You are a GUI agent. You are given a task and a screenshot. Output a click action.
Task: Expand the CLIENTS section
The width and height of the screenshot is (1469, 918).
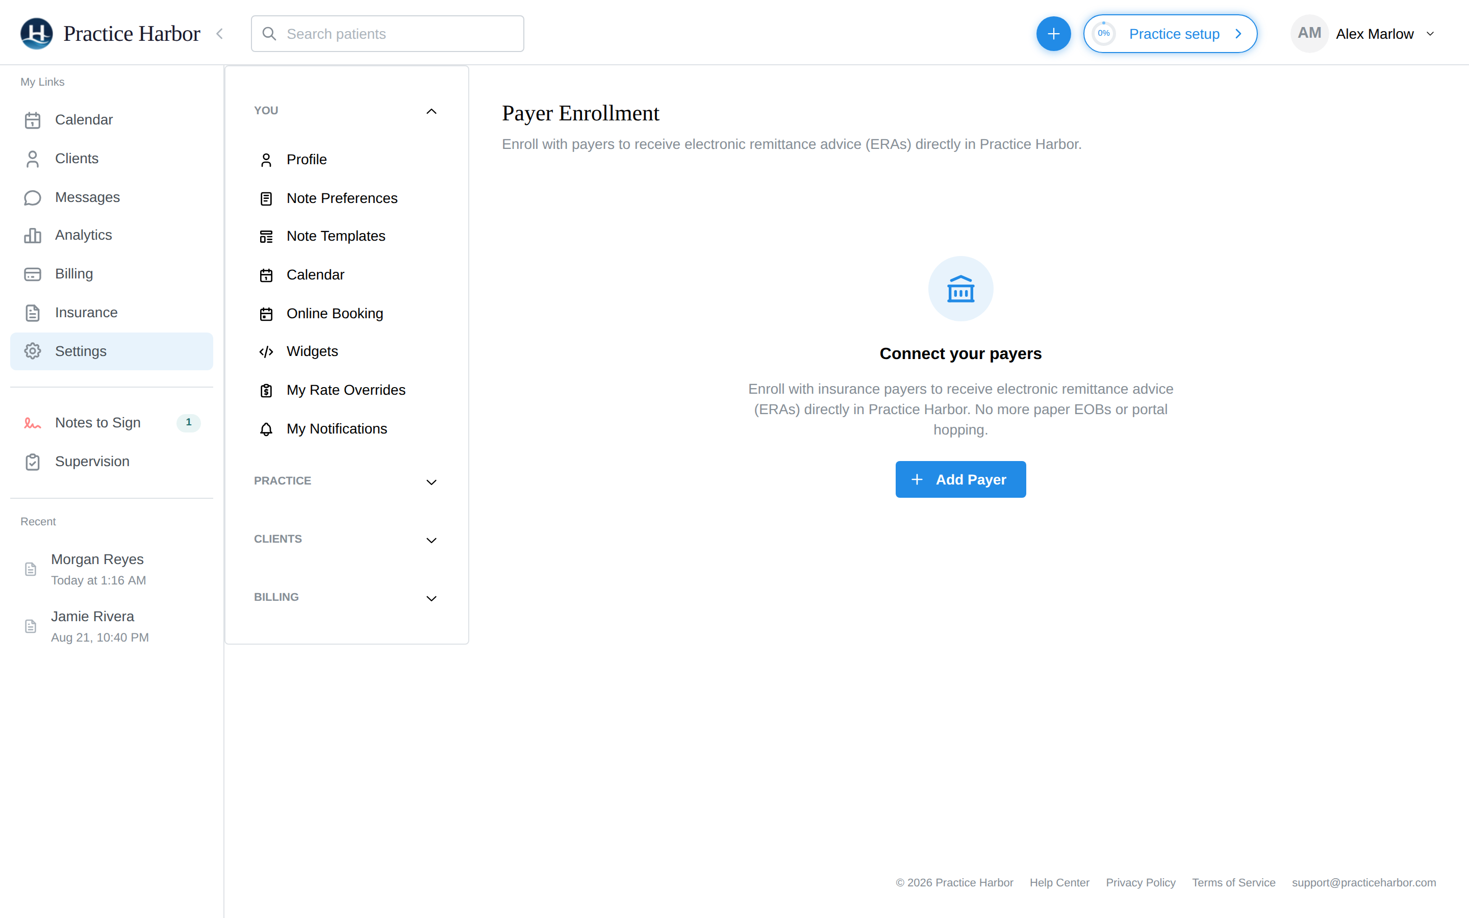(x=431, y=541)
